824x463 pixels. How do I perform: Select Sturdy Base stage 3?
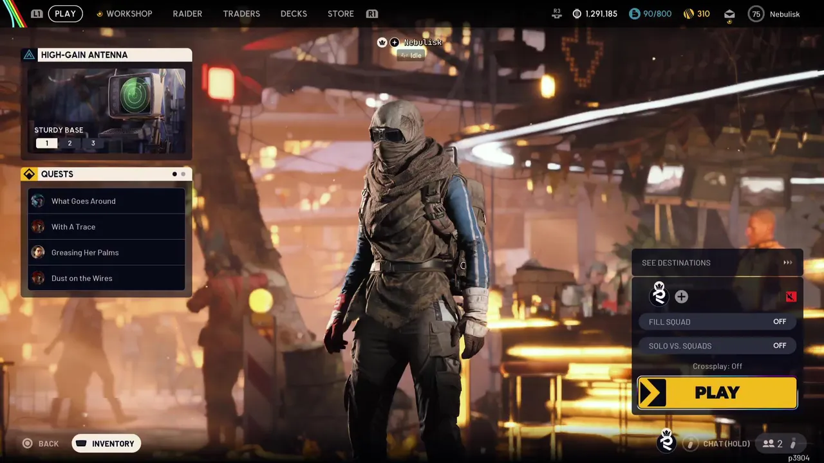pos(93,143)
